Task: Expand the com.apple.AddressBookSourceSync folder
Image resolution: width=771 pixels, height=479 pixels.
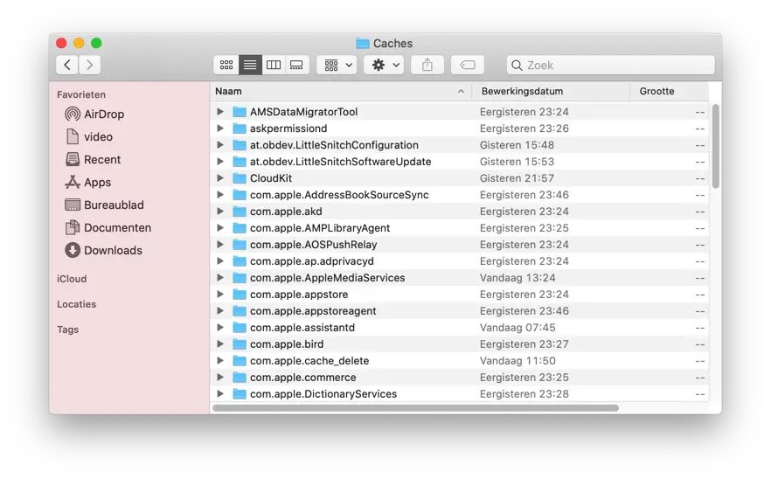Action: coord(220,195)
